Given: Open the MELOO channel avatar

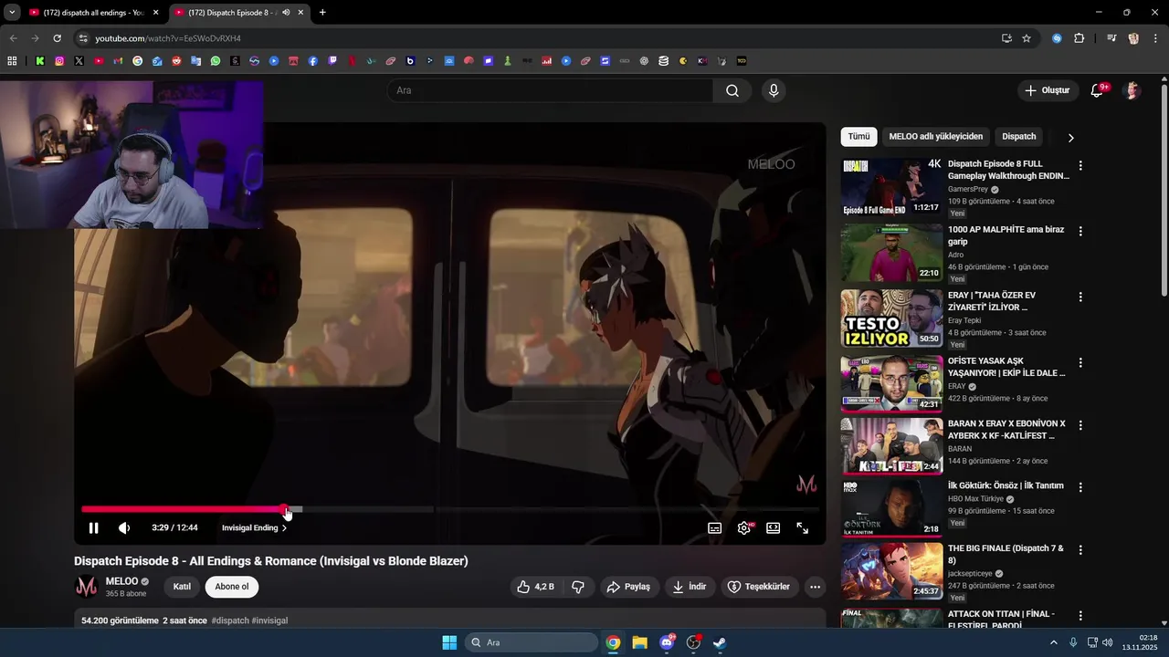Looking at the screenshot, I should point(87,587).
